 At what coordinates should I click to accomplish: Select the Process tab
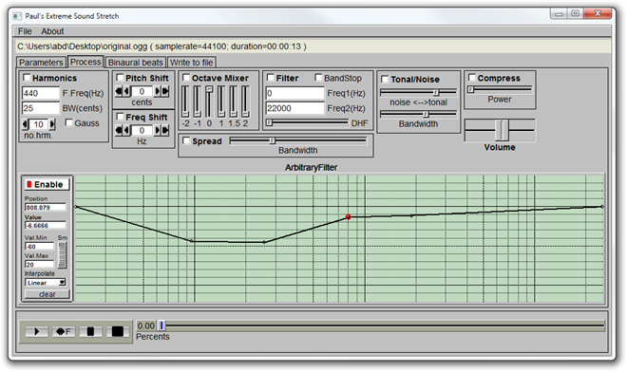coord(85,62)
